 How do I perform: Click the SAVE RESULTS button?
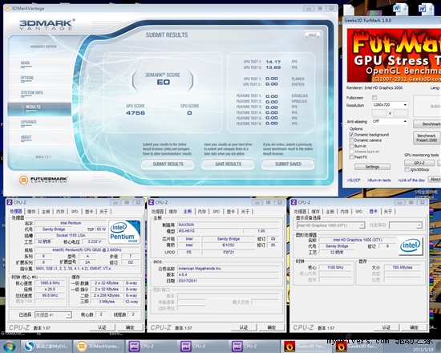click(228, 164)
